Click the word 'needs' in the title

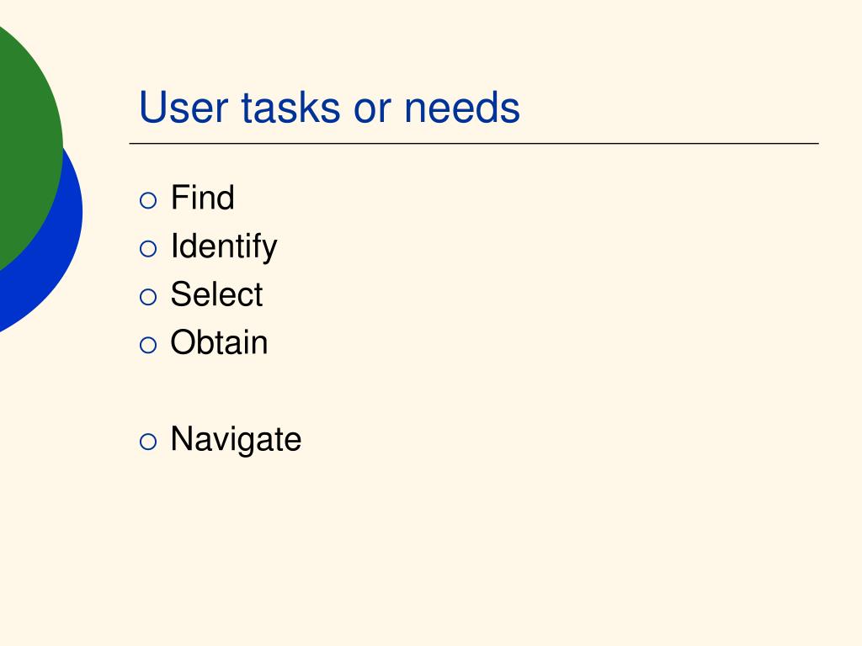pyautogui.click(x=462, y=107)
